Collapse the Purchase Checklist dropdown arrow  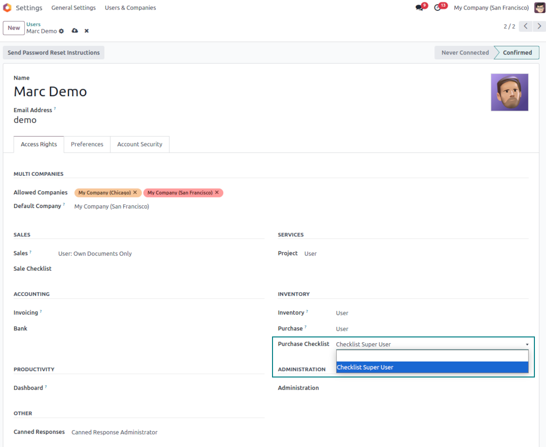pos(527,344)
